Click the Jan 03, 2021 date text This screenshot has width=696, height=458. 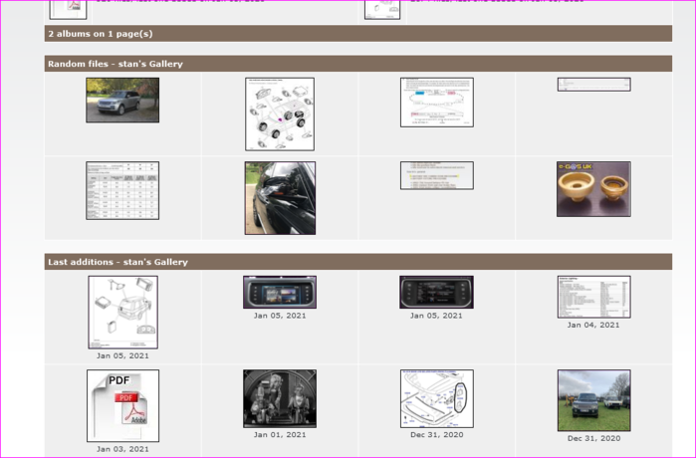pos(122,449)
